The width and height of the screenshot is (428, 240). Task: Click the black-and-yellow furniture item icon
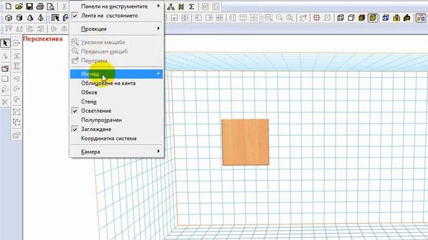pyautogui.click(x=407, y=18)
